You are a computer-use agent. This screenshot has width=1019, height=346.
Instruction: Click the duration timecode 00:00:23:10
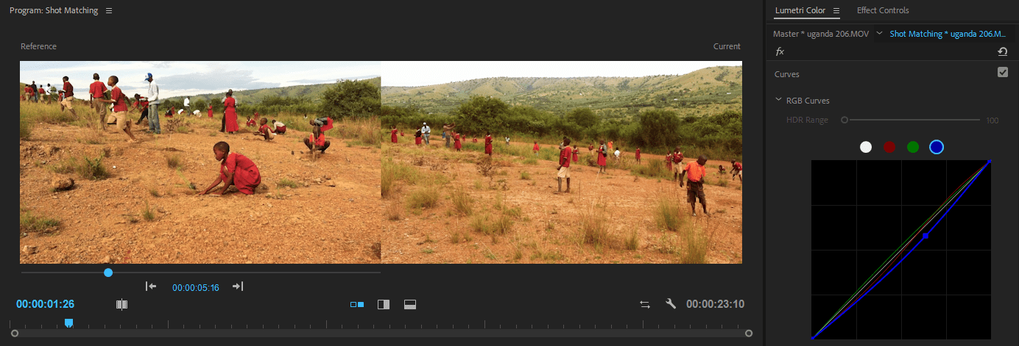pyautogui.click(x=715, y=304)
